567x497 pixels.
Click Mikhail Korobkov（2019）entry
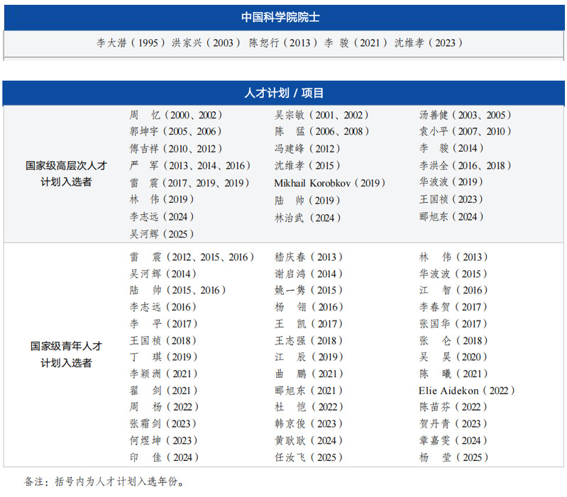click(330, 183)
